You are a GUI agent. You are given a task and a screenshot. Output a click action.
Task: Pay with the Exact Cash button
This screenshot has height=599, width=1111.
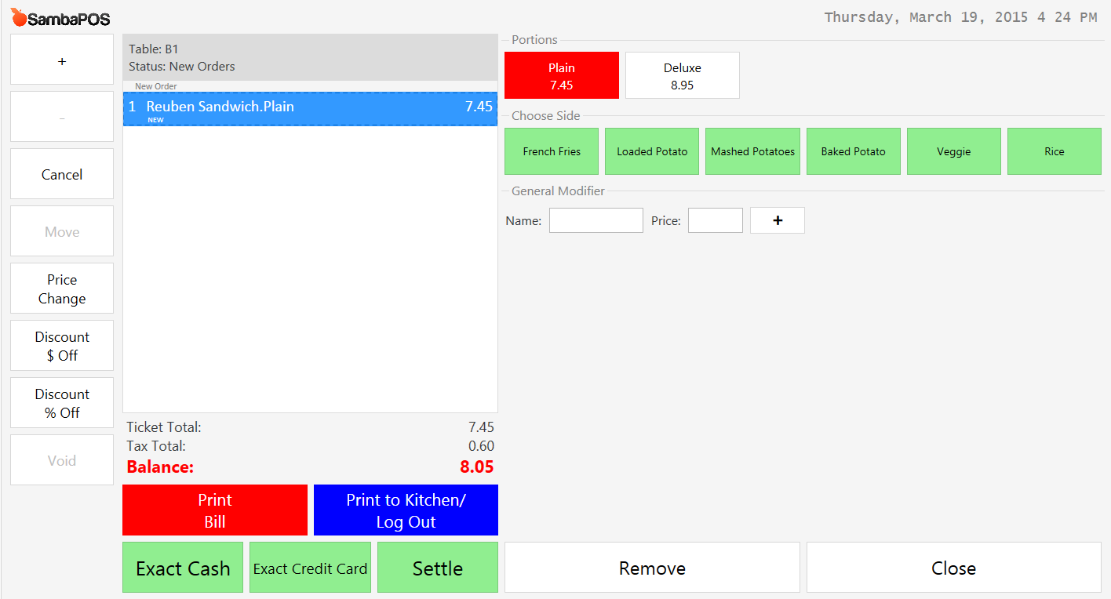point(183,568)
